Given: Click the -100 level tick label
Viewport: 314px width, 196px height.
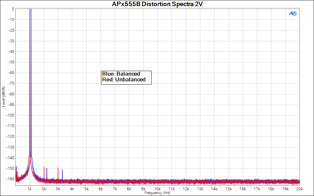Looking at the screenshot, I should pyautogui.click(x=10, y=115).
